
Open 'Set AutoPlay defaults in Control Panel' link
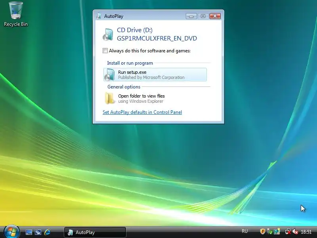click(x=142, y=112)
